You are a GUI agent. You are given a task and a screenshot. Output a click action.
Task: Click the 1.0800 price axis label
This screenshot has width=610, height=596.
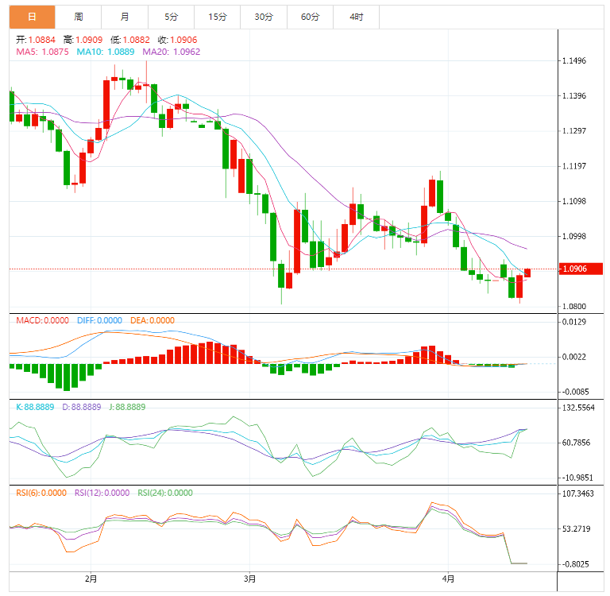pyautogui.click(x=574, y=307)
